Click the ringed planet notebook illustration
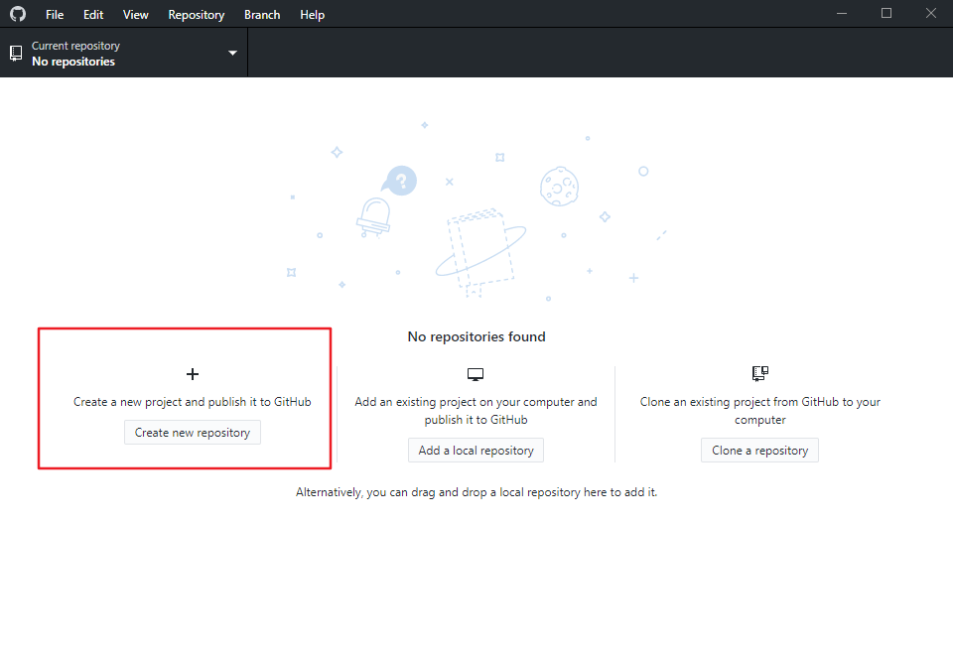Viewport: 953px width, 655px height. pyautogui.click(x=480, y=250)
